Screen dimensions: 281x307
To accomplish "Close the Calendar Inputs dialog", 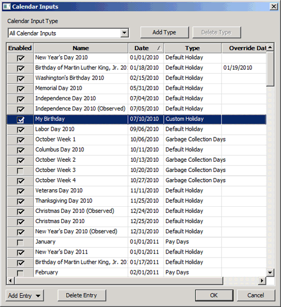I will (274, 6).
